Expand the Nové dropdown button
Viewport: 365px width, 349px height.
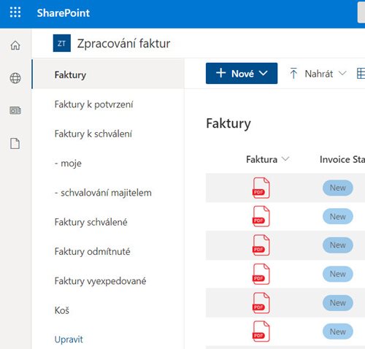click(x=242, y=73)
